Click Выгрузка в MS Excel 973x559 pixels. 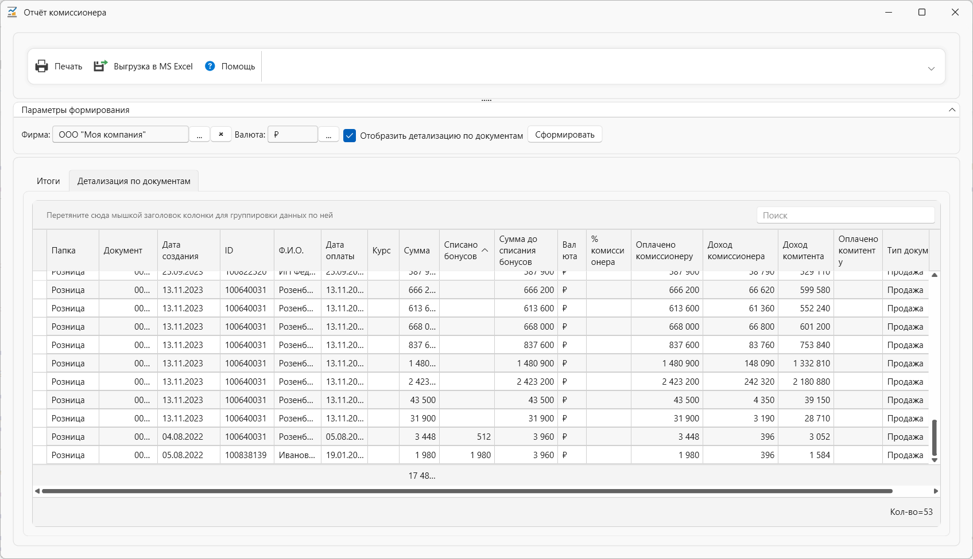(153, 67)
